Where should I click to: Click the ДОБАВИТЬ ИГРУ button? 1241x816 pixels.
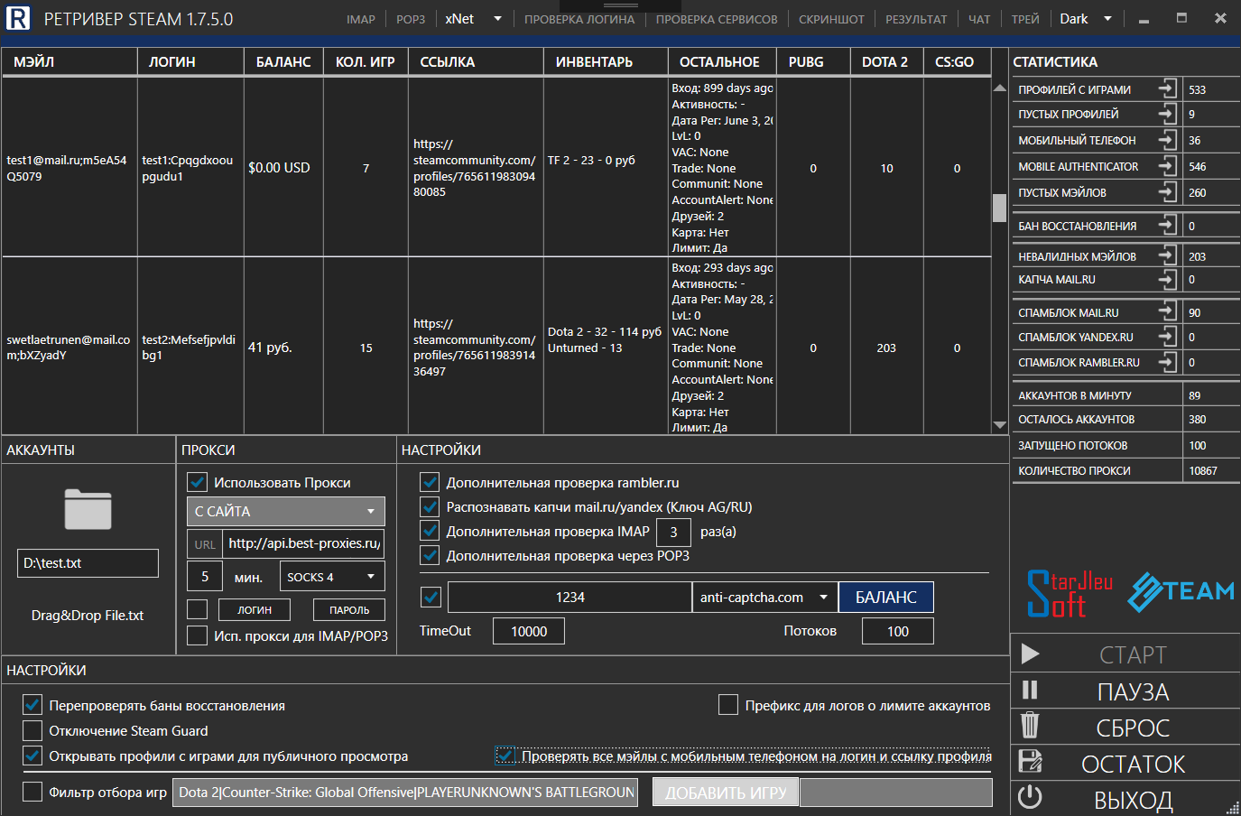click(x=726, y=793)
